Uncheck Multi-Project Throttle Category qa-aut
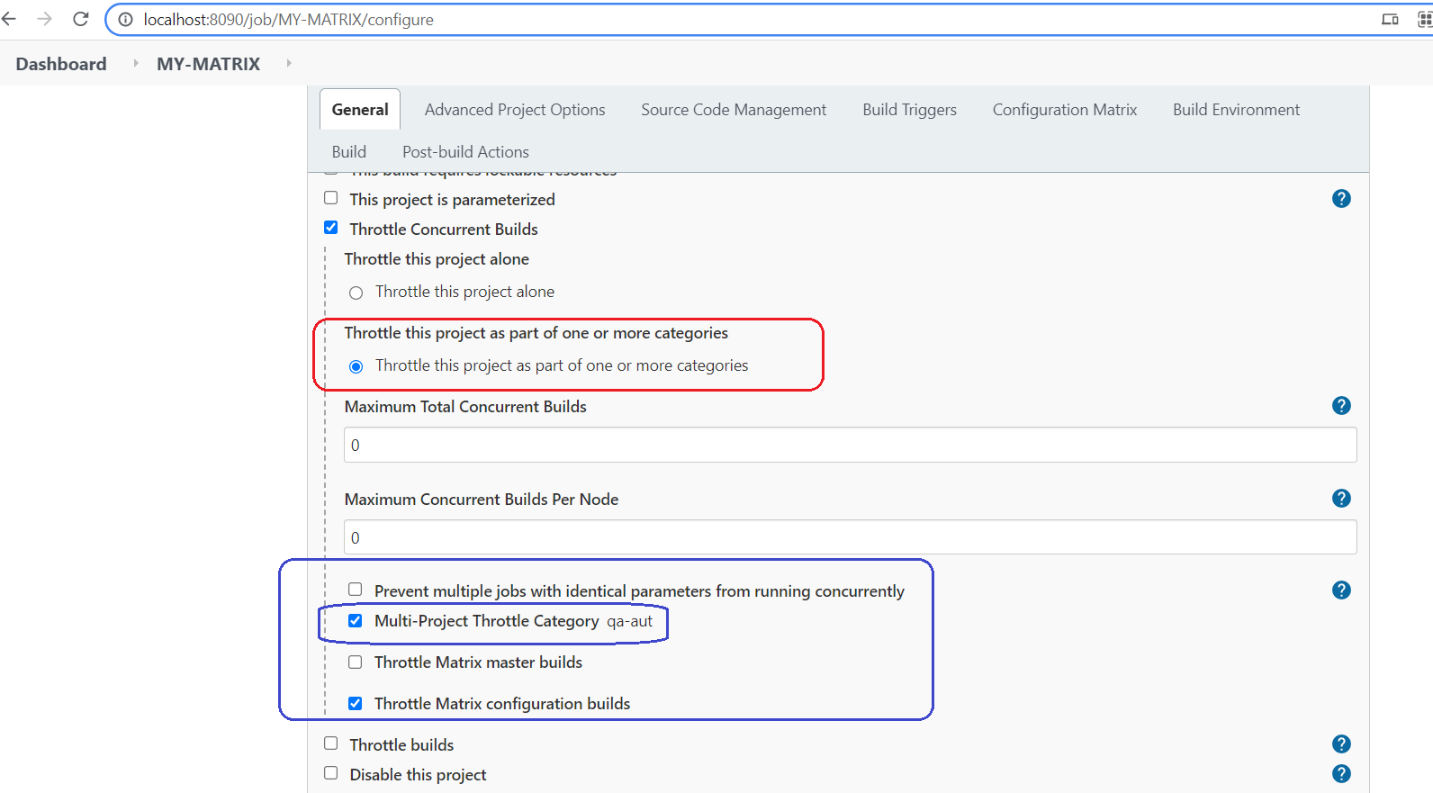This screenshot has width=1433, height=793. [356, 621]
